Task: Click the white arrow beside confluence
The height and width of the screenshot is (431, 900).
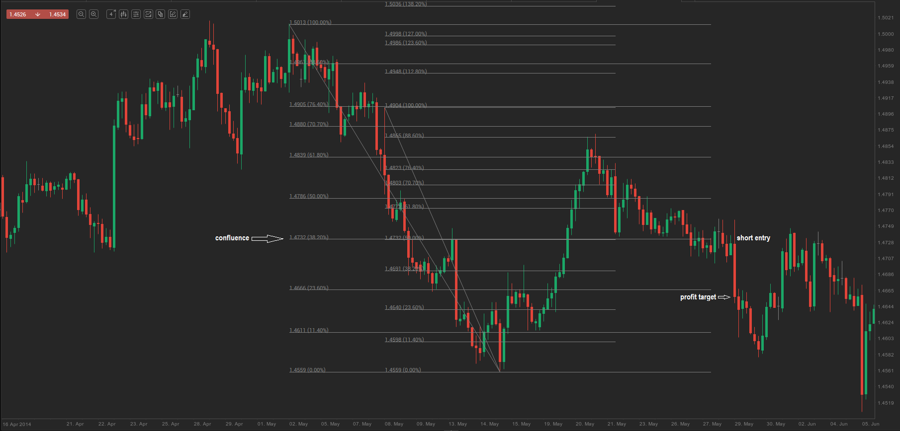Action: tap(267, 239)
